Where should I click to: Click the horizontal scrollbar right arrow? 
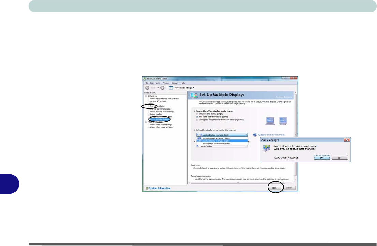[292, 183]
